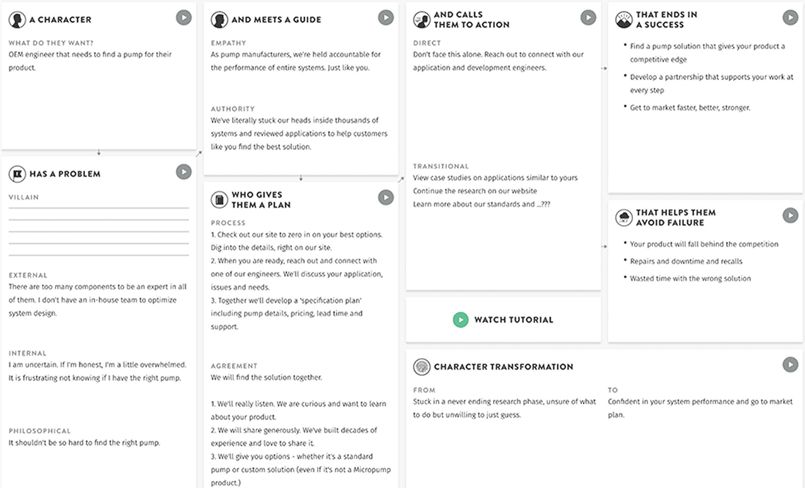This screenshot has width=805, height=488.
Task: Play the A Character section video
Action: tap(183, 18)
